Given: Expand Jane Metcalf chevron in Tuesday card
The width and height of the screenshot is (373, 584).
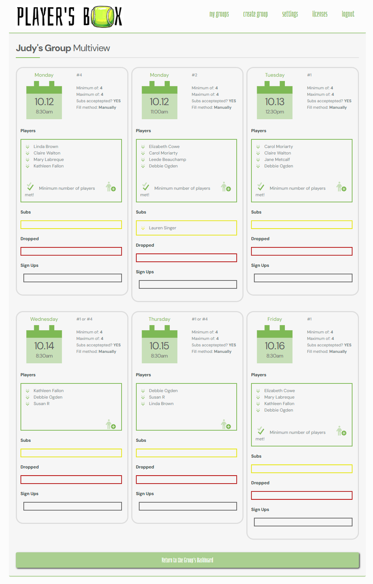Looking at the screenshot, I should pyautogui.click(x=258, y=160).
